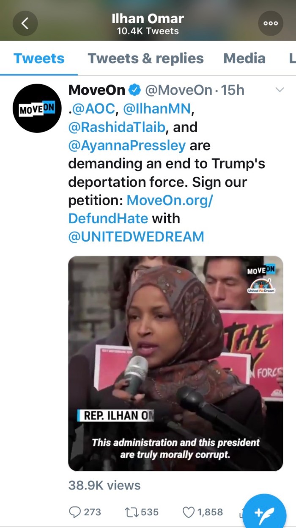Like the tweet with 1,858 hearts

(203, 512)
